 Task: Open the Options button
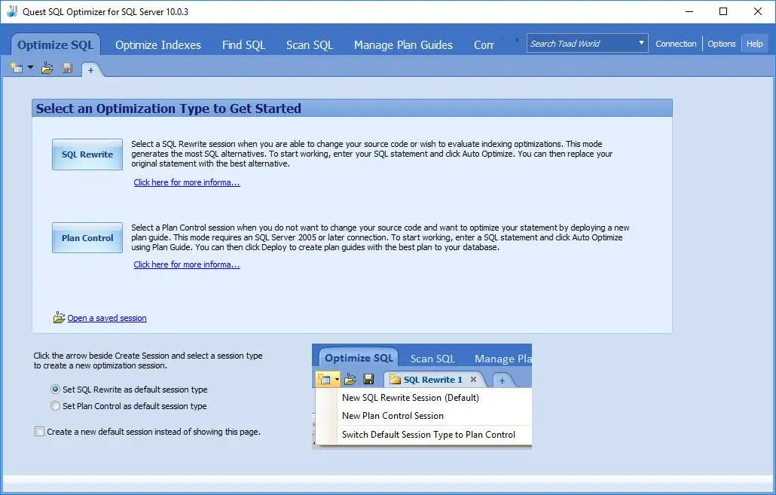(722, 44)
